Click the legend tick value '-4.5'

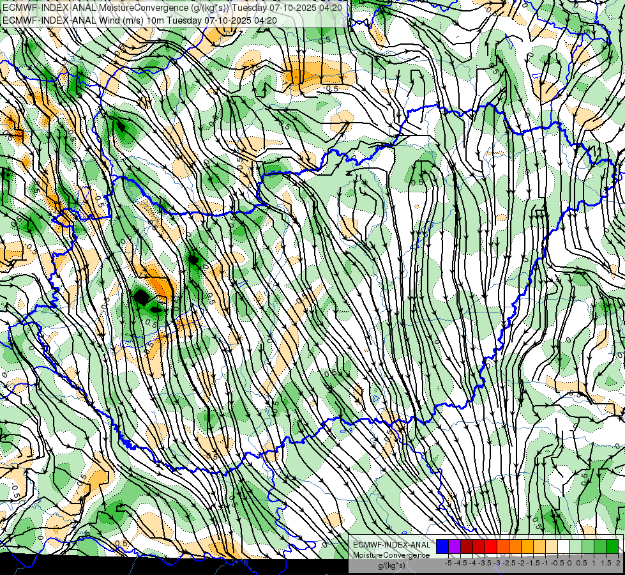point(460,563)
